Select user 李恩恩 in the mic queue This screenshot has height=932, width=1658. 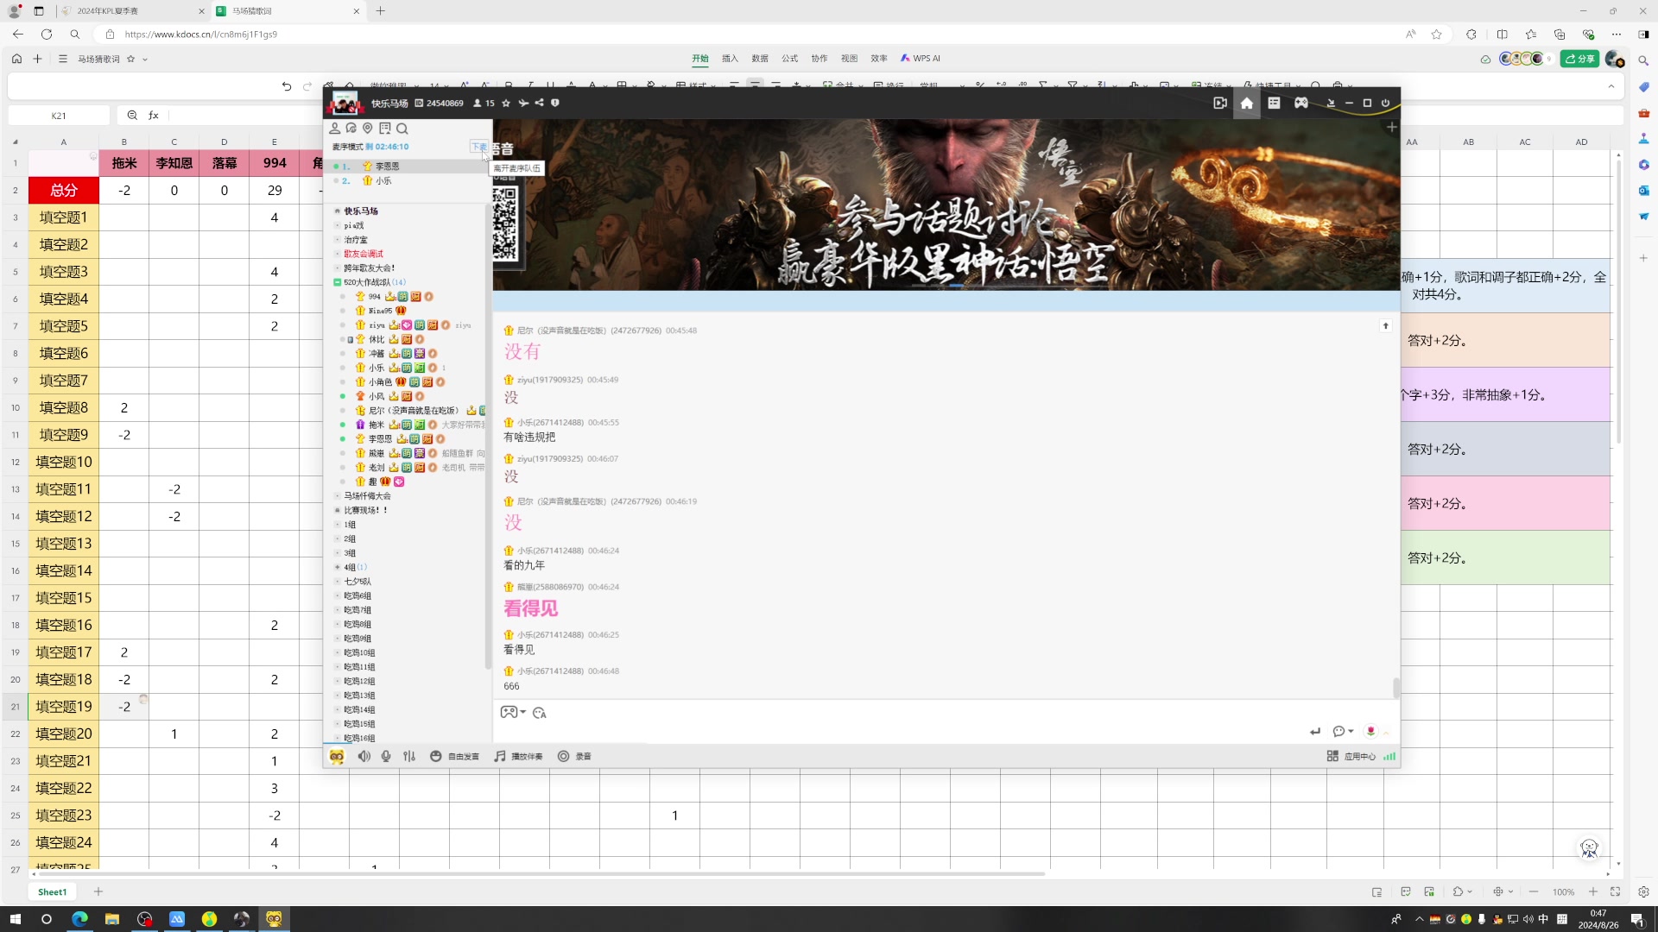coord(387,167)
